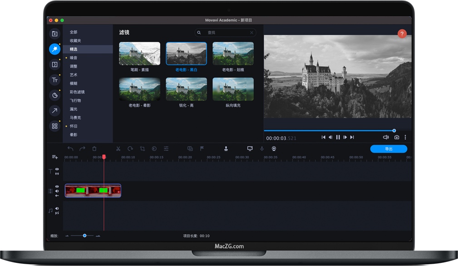Screen dimensions: 458x266
Task: Select the Filters magic wand tool in sidebar
Action: [54, 49]
